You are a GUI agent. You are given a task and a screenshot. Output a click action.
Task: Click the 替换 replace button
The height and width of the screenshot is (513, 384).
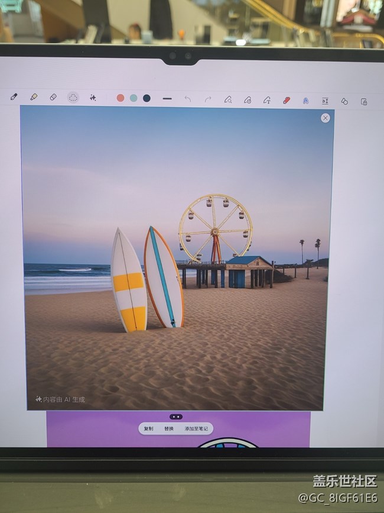tap(169, 428)
